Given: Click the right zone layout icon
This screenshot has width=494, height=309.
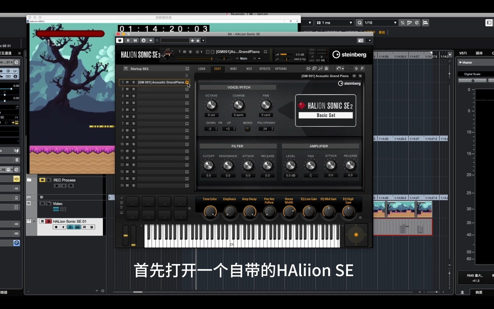Looking at the screenshot, I should pos(489,23).
